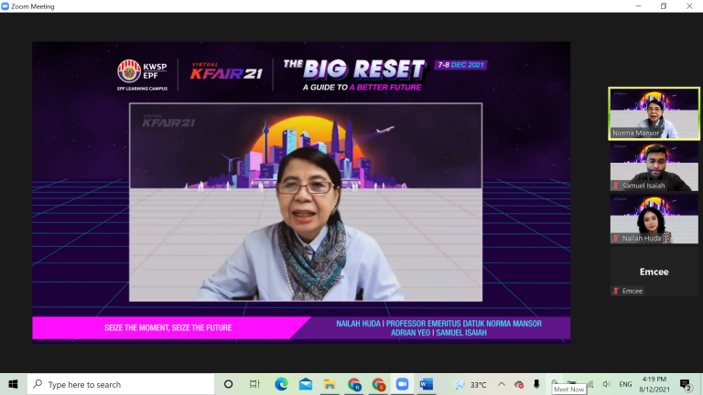Open the volume speaker tray icon

pos(607,384)
